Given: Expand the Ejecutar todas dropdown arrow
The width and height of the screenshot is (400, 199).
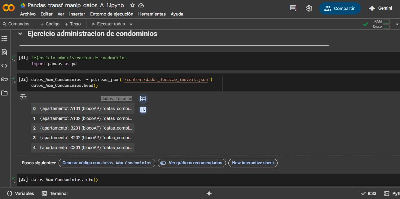Looking at the screenshot, I should 131,24.
